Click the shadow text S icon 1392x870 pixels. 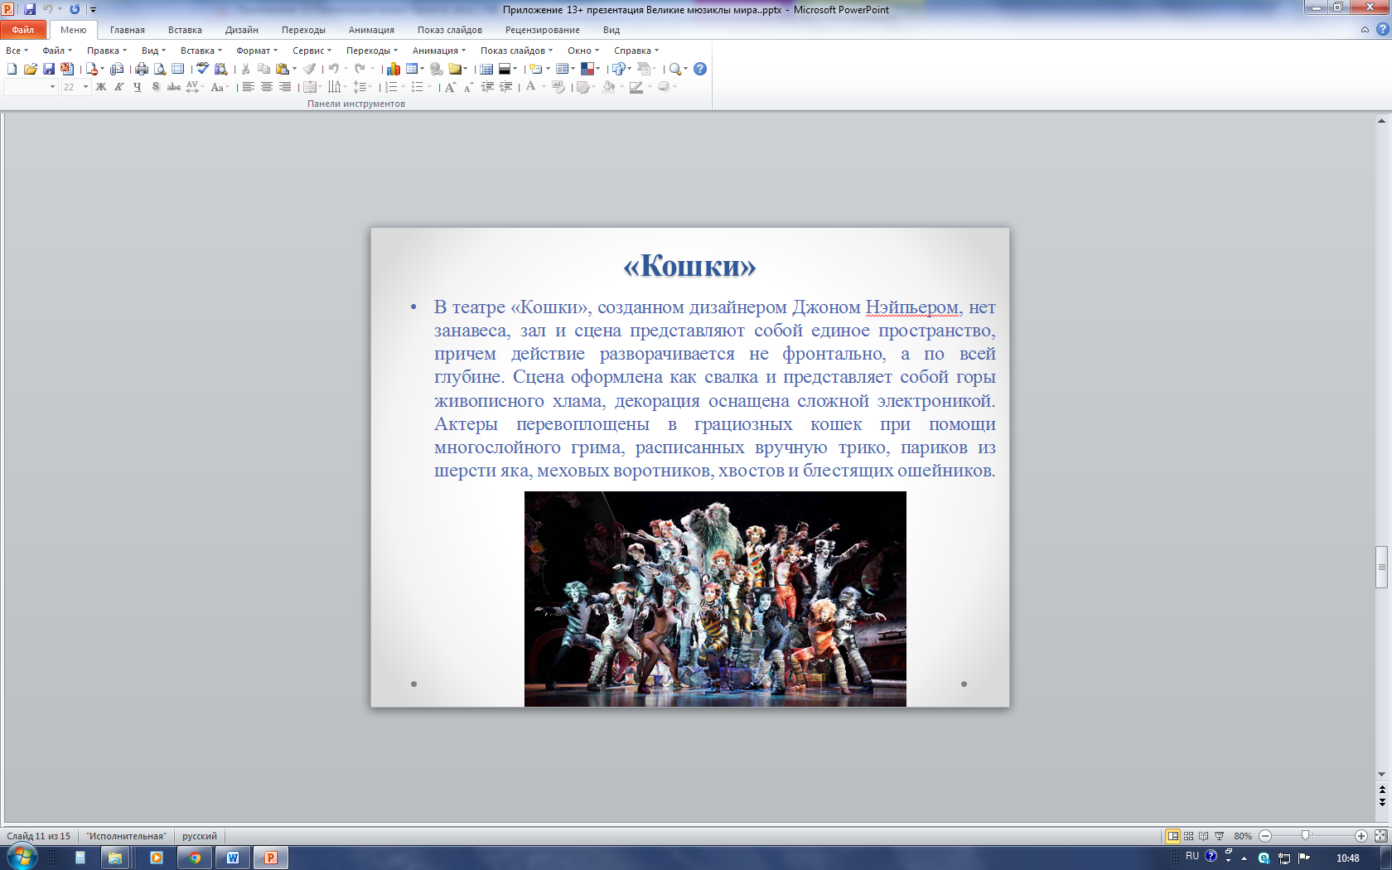[155, 87]
